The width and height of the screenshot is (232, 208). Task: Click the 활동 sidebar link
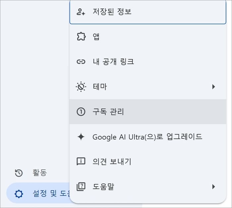[x=40, y=173]
